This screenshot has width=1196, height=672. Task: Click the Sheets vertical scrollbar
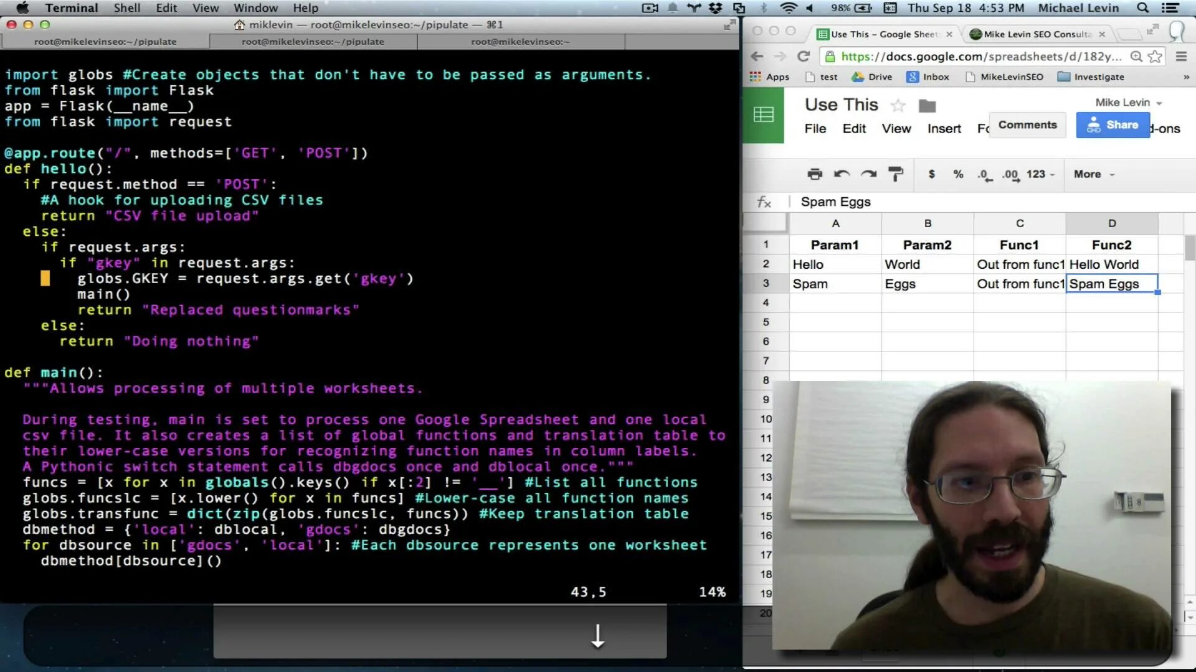[x=1190, y=248]
